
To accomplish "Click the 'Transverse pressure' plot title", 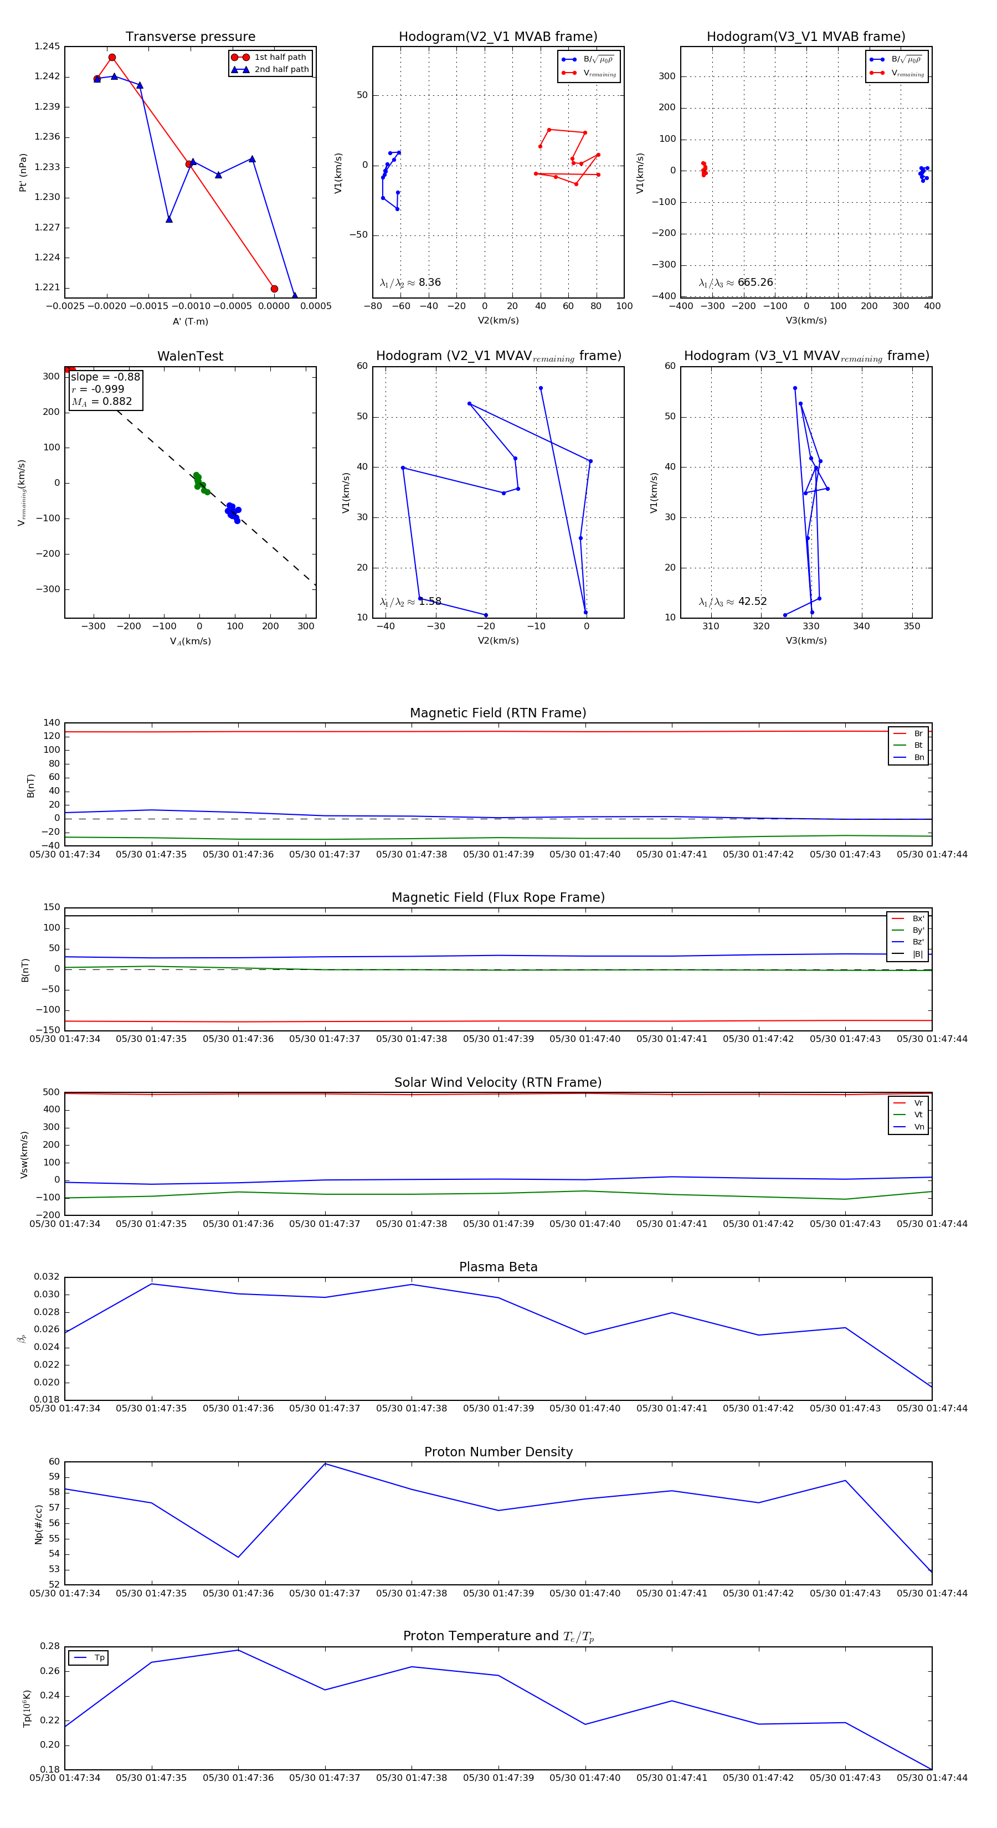I will (x=190, y=37).
